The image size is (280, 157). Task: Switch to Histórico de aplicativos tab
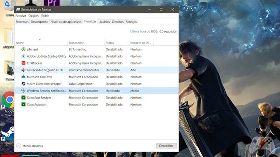(x=66, y=22)
